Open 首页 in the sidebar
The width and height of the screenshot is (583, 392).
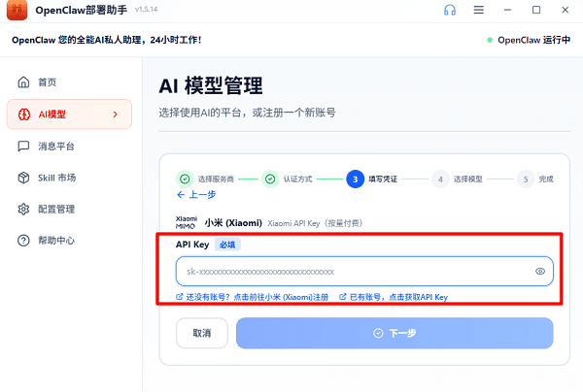point(69,82)
